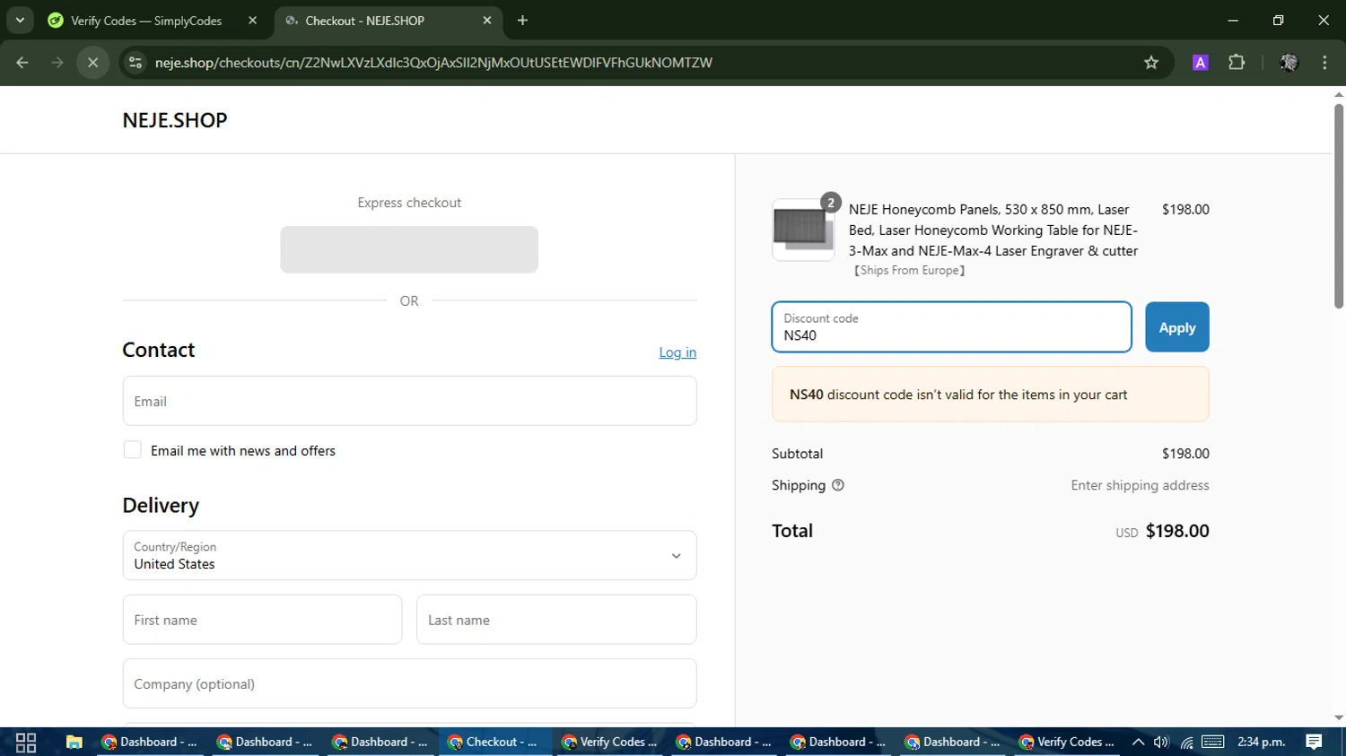Screen dimensions: 1346x756
Task: Open the network Wi-Fi icon
Action: 1187,742
